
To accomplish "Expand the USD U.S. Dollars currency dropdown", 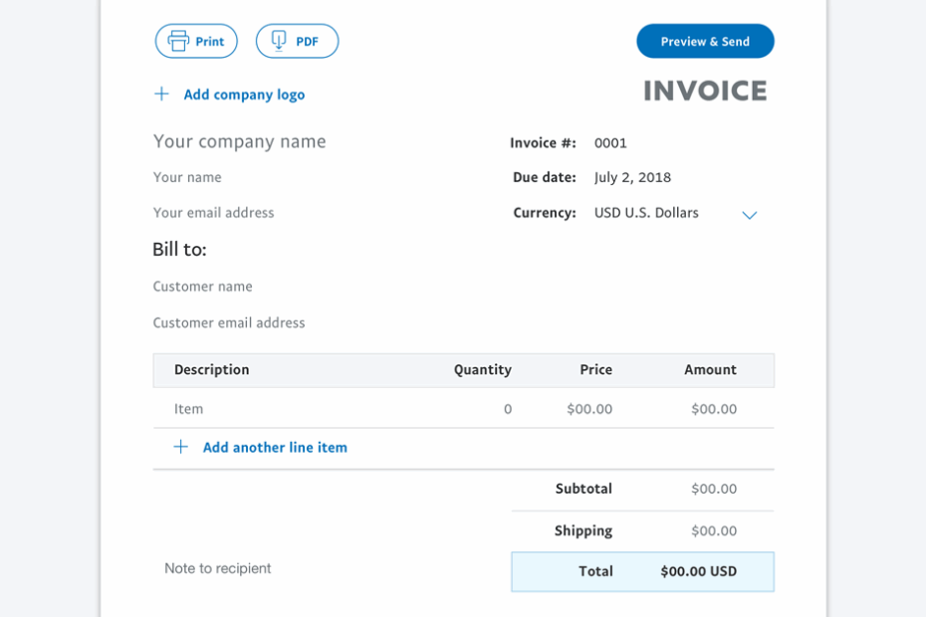I will click(x=646, y=212).
